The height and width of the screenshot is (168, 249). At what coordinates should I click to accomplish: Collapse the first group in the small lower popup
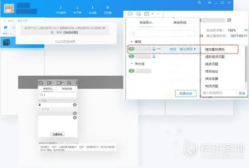coord(39,101)
